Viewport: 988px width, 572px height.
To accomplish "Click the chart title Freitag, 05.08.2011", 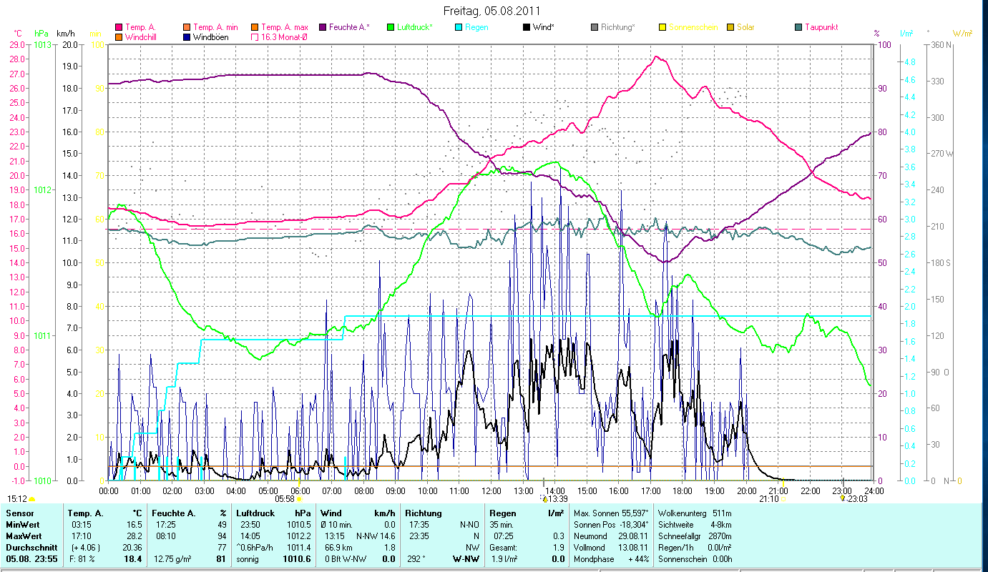I will pyautogui.click(x=492, y=11).
